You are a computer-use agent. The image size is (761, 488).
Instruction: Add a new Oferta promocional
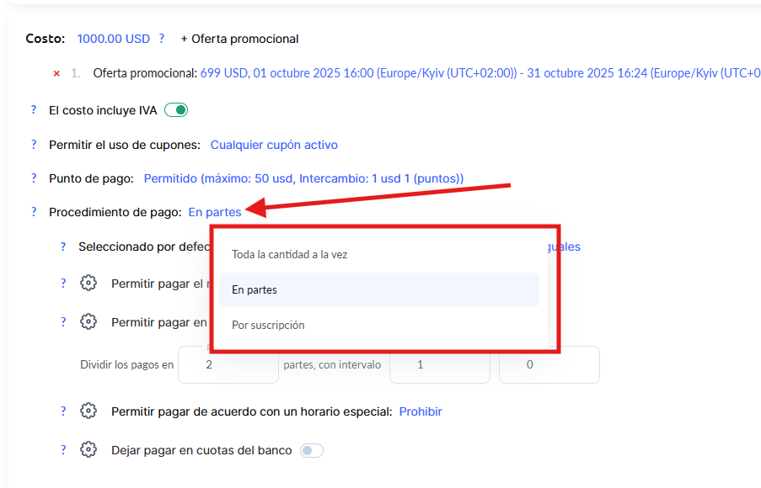click(239, 39)
